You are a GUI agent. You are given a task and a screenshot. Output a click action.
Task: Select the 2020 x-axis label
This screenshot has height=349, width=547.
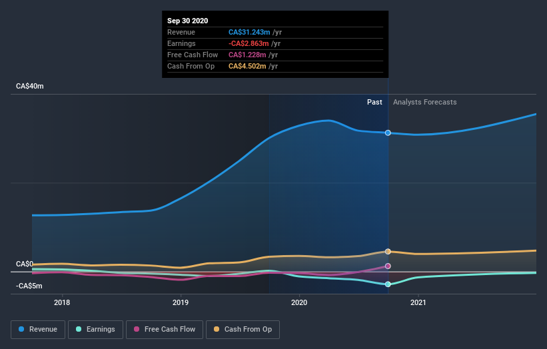pos(299,302)
